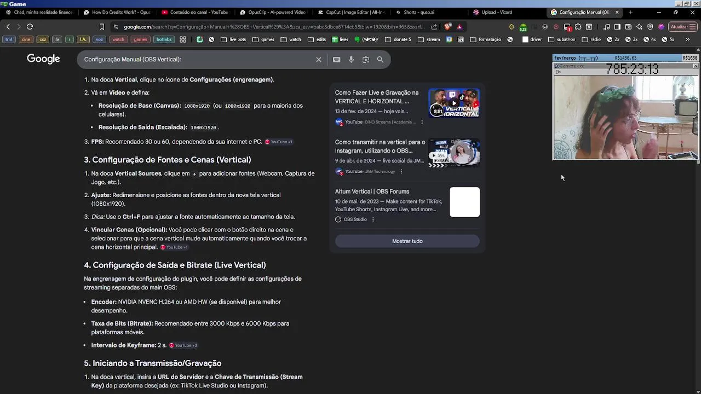Open the 'formatação' bookmark folder
Image resolution: width=701 pixels, height=394 pixels.
pos(485,39)
